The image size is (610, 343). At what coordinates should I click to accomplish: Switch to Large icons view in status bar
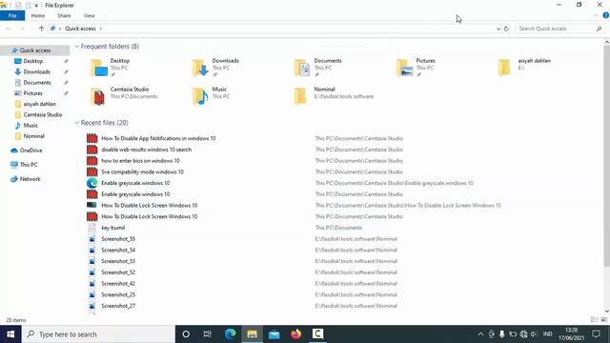(x=603, y=320)
